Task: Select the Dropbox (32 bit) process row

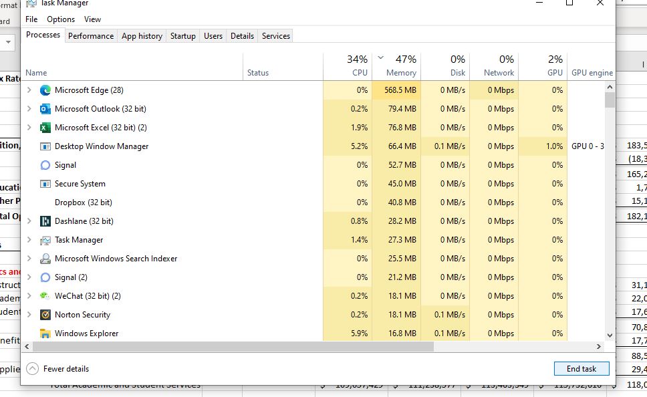Action: pyautogui.click(x=313, y=203)
